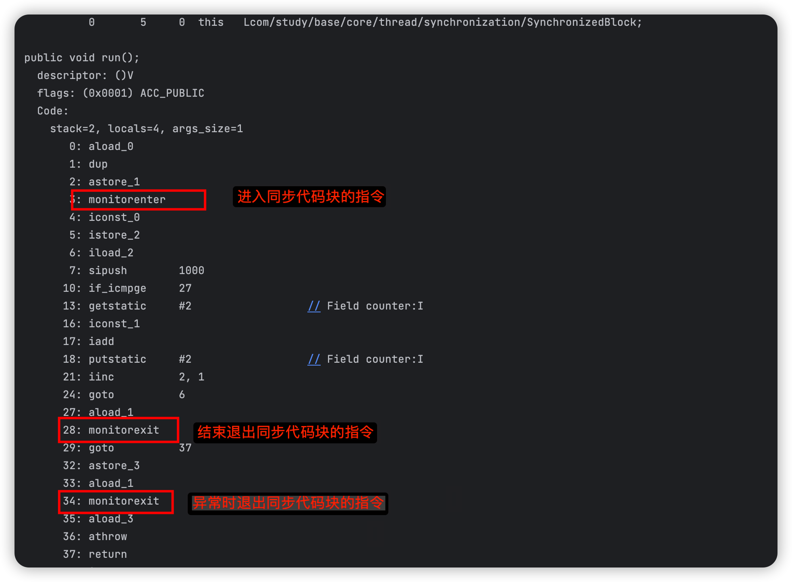Click the public void run() declaration line
This screenshot has height=582, width=792.
coord(82,58)
